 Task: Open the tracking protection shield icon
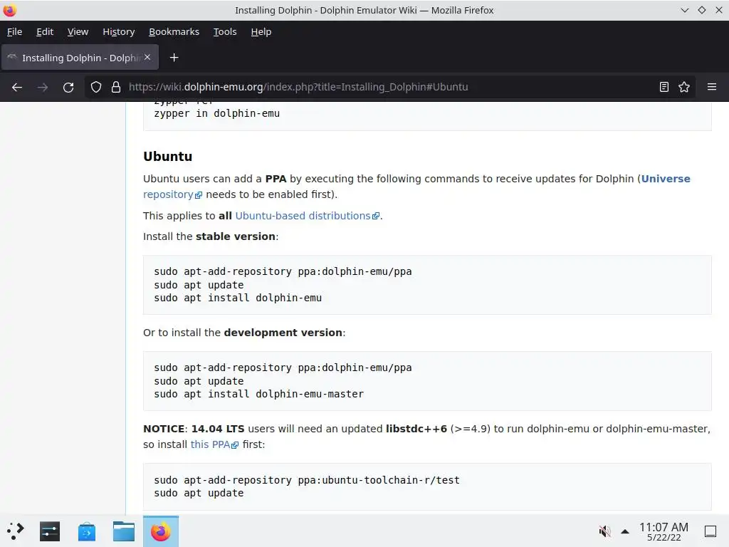pos(96,87)
